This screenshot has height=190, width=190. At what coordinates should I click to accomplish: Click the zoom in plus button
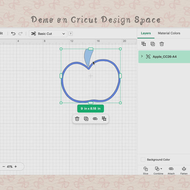16,166
